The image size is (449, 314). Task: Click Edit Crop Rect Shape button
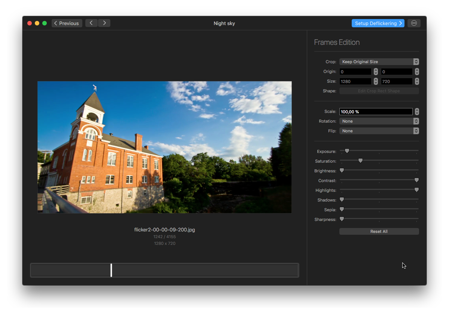(379, 91)
